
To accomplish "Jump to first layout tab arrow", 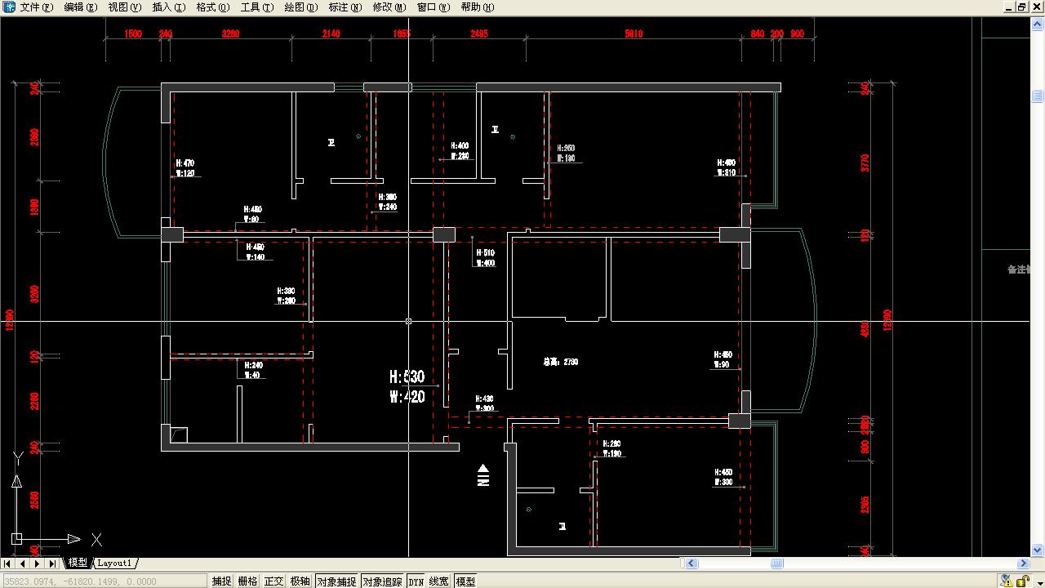I will 8,563.
